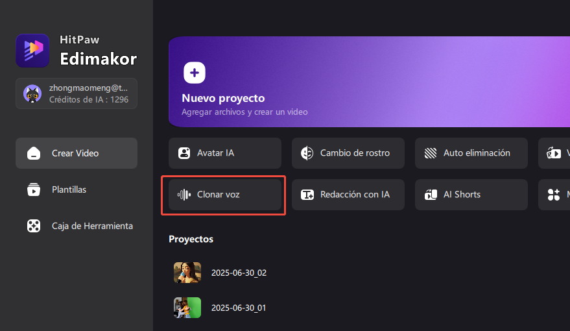570x331 pixels.
Task: Launch the AI Shorts tool
Action: coord(471,195)
